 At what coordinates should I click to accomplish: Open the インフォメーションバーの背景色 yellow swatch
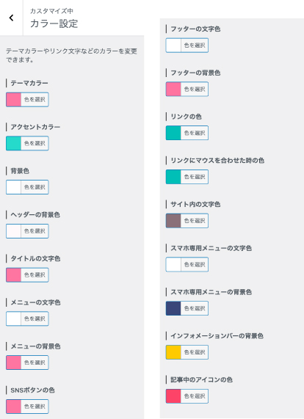point(173,352)
